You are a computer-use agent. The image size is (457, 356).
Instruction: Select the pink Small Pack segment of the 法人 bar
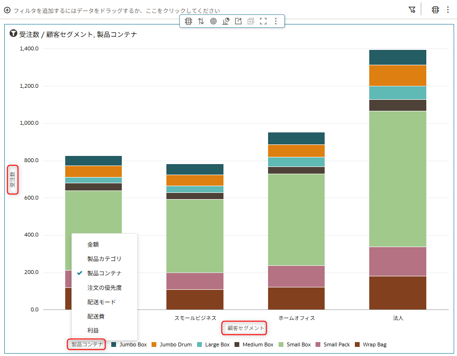pos(398,261)
